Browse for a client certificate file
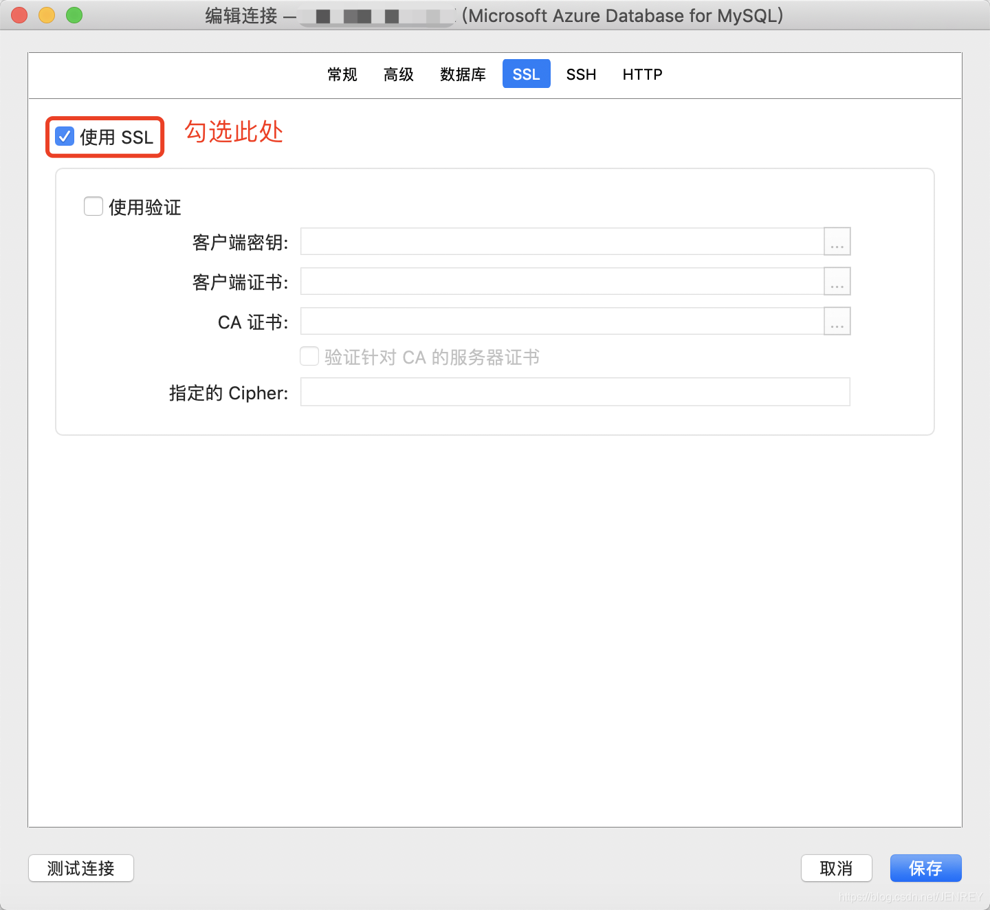Image resolution: width=990 pixels, height=910 pixels. tap(836, 281)
